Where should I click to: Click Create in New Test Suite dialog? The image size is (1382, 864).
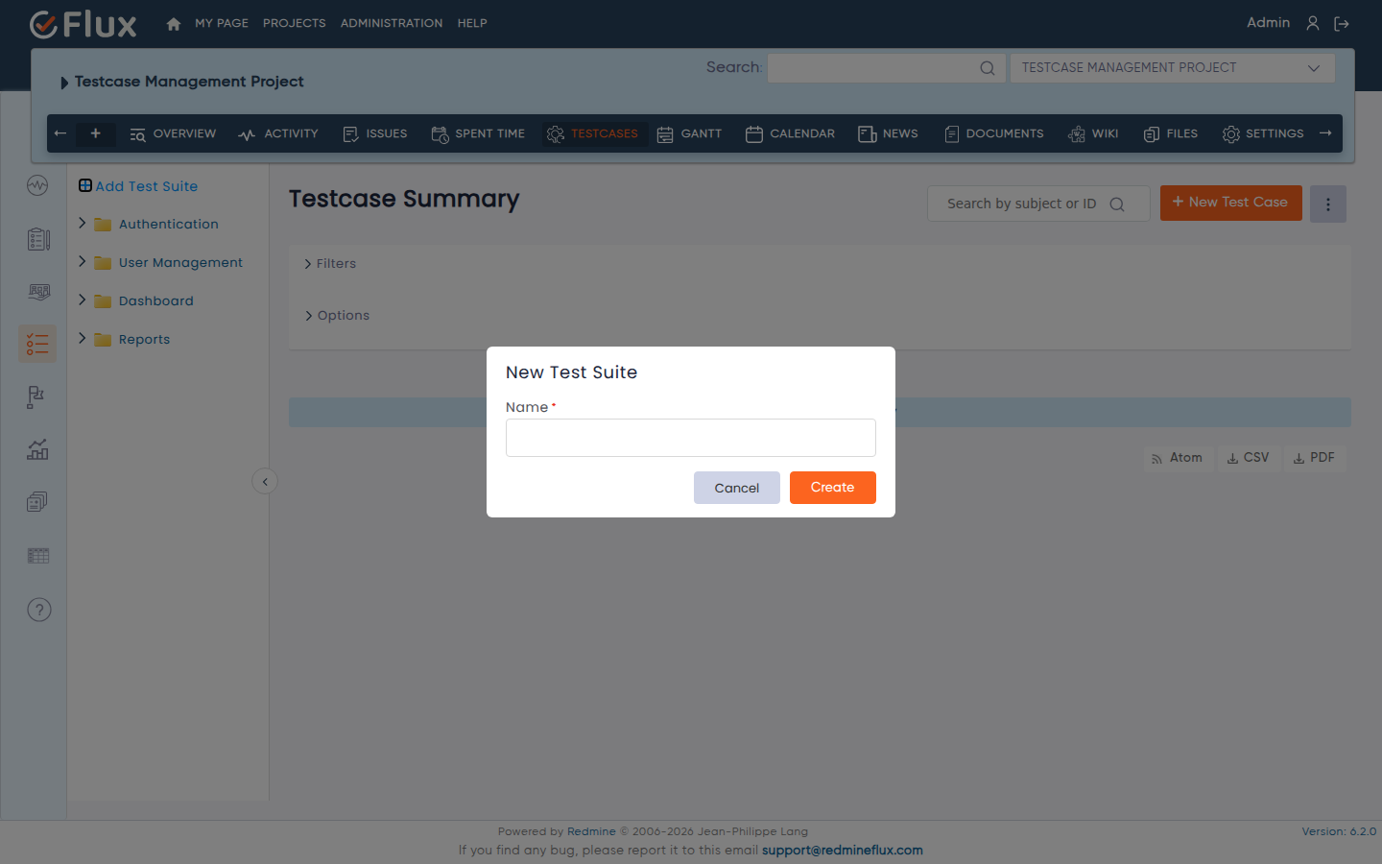(833, 488)
